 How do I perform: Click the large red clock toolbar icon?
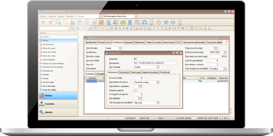coord(159,23)
